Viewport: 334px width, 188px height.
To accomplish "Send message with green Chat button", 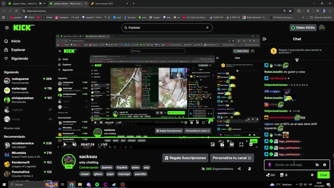I will click(324, 175).
